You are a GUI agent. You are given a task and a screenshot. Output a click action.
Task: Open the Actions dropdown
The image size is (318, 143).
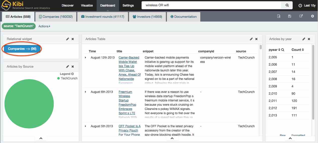pyautogui.click(x=44, y=26)
